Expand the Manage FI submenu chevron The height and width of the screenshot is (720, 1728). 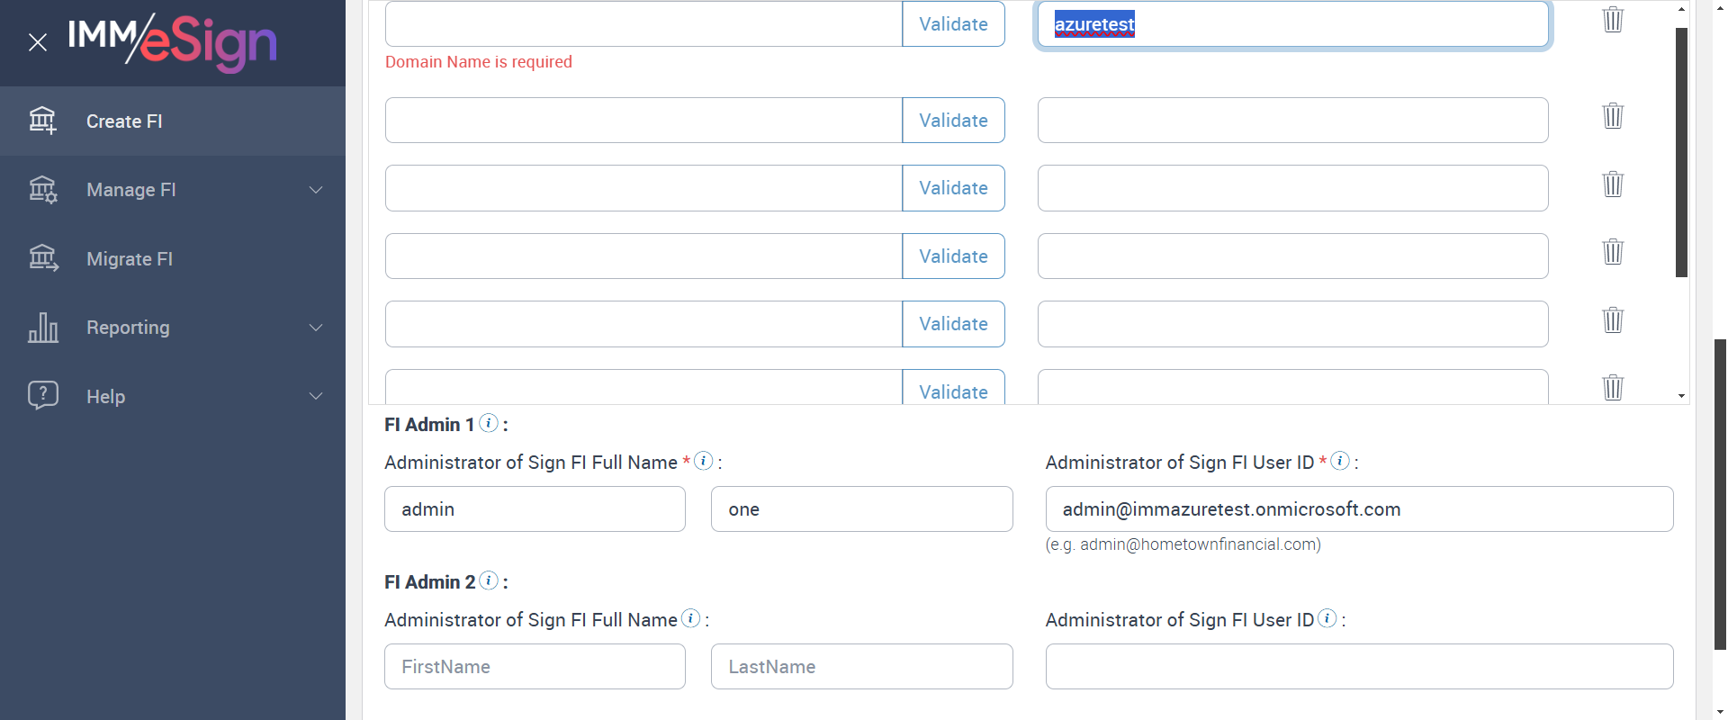point(316,190)
